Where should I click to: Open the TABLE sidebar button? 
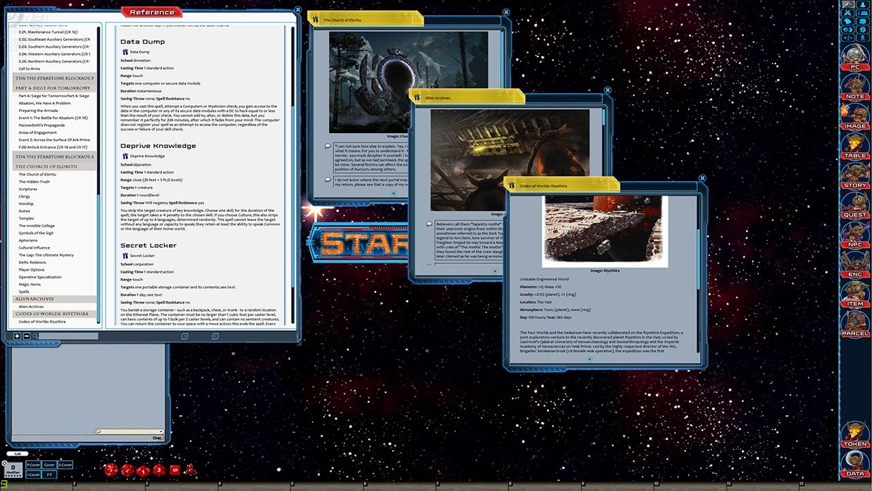point(854,146)
